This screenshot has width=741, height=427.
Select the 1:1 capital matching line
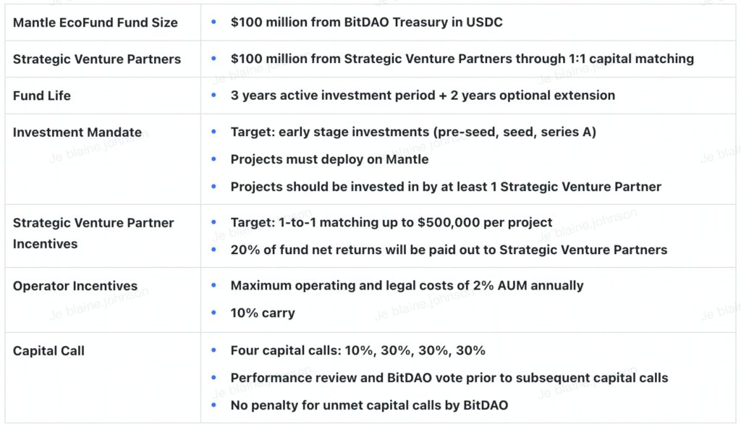click(x=462, y=59)
